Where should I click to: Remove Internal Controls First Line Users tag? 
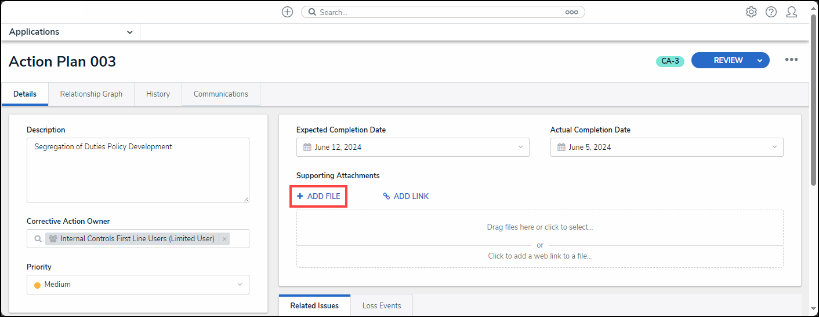[x=224, y=239]
